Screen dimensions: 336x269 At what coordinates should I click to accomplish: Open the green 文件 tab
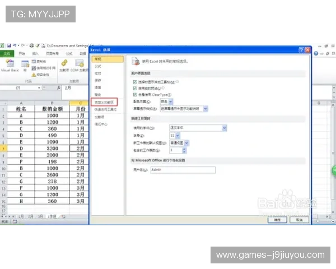point(7,53)
